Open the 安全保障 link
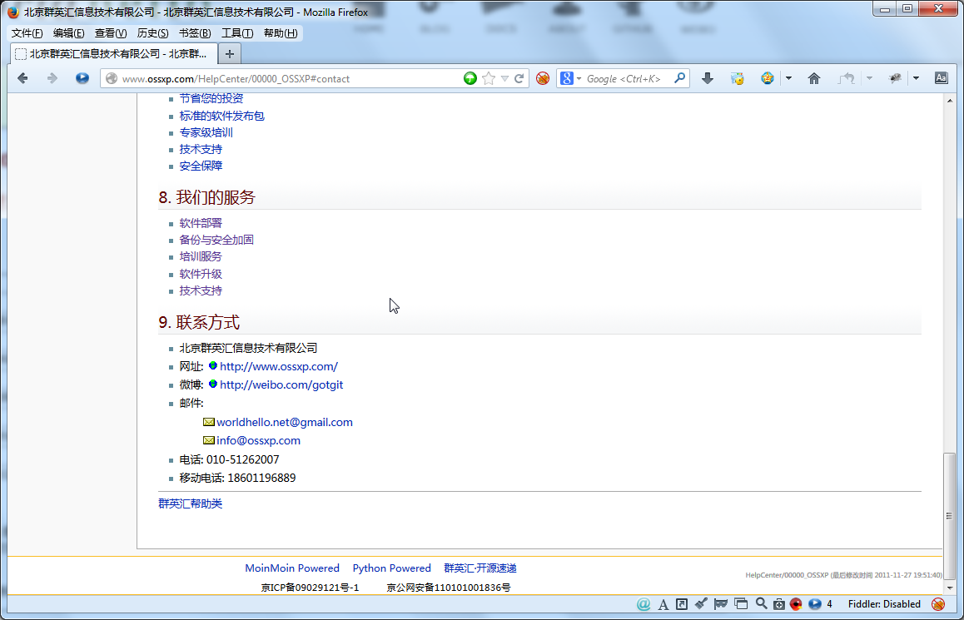Viewport: 964px width, 620px height. (201, 166)
